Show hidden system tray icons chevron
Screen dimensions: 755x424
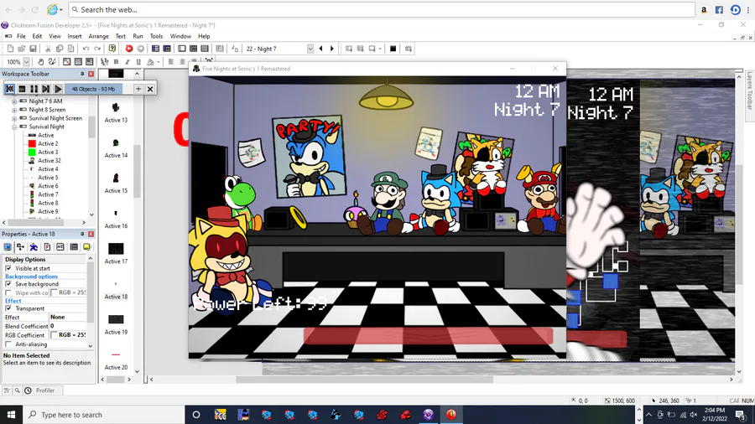coord(649,415)
